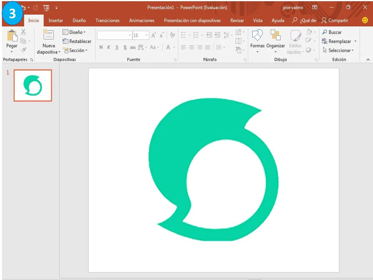Click increase list level icon
Image resolution: width=373 pixels, height=280 pixels.
coord(217,35)
